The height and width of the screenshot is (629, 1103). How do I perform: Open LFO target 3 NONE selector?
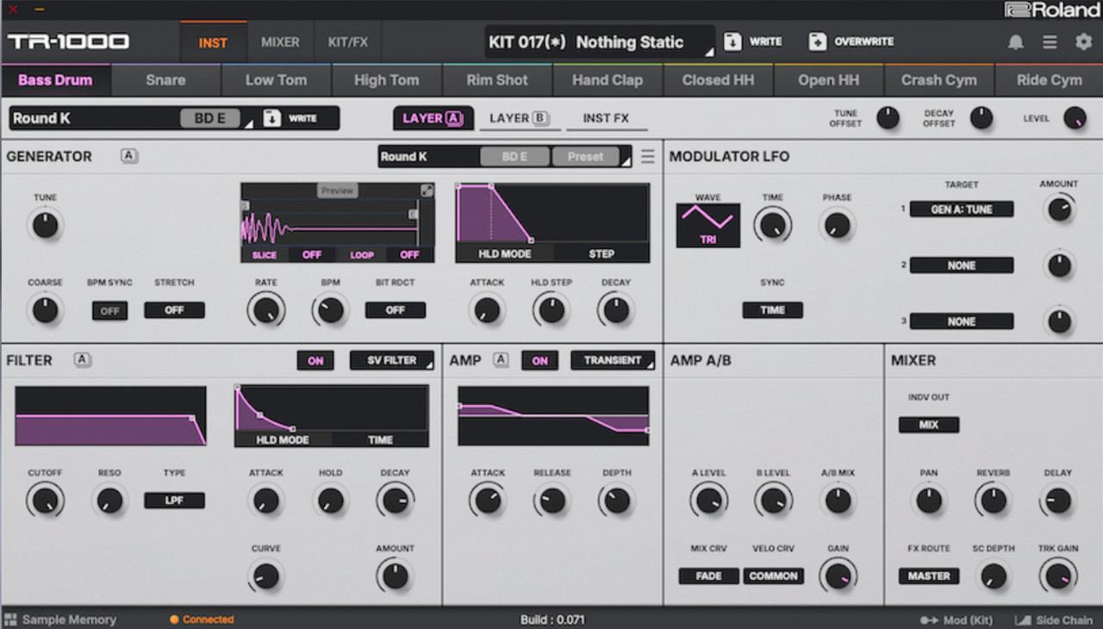962,321
